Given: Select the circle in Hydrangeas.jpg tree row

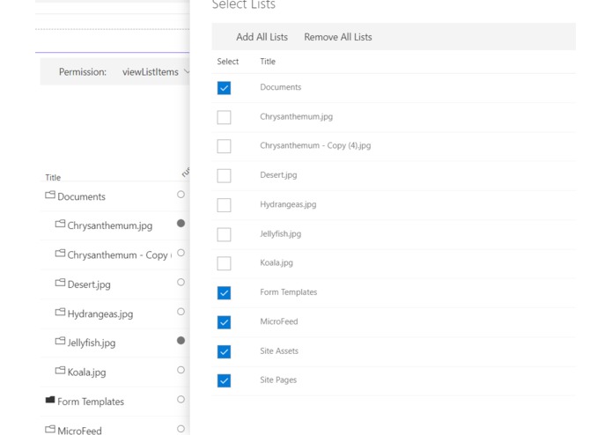Looking at the screenshot, I should [x=181, y=312].
